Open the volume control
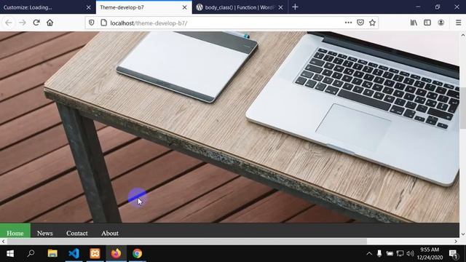 [410, 253]
